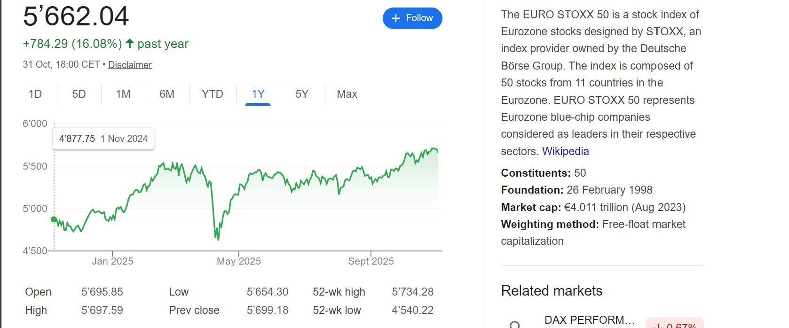The width and height of the screenshot is (789, 328).
Task: Select the 1Y range tab
Action: point(258,94)
